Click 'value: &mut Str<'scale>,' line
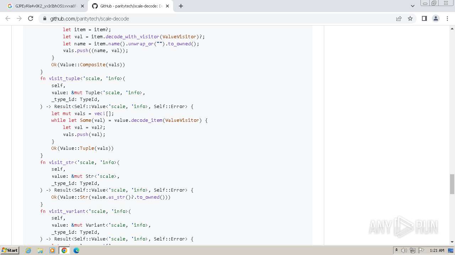The width and height of the screenshot is (455, 255). click(86, 176)
